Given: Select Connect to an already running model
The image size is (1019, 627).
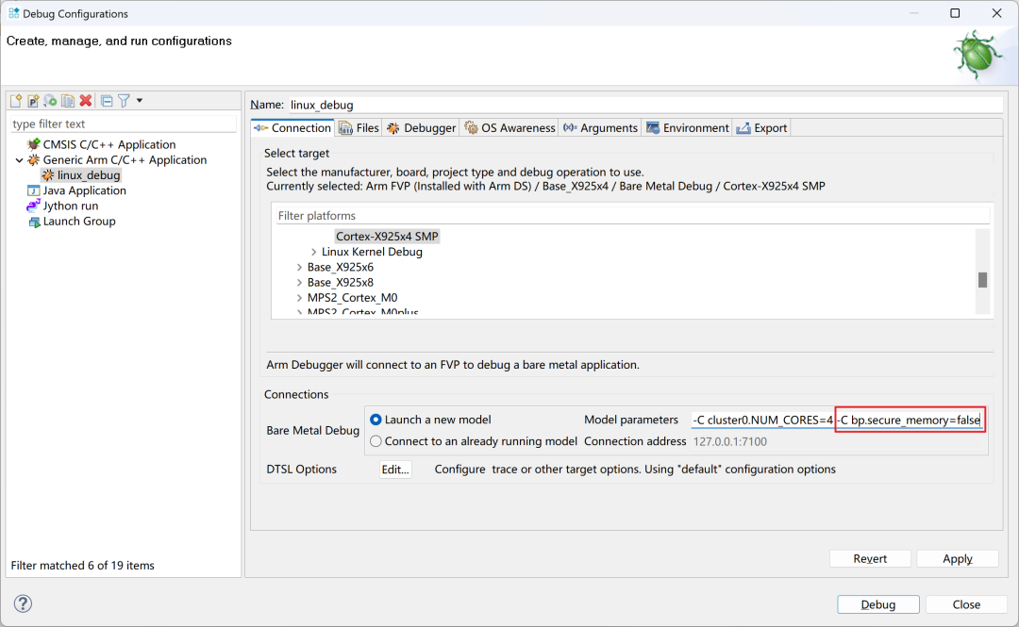Looking at the screenshot, I should [x=376, y=441].
